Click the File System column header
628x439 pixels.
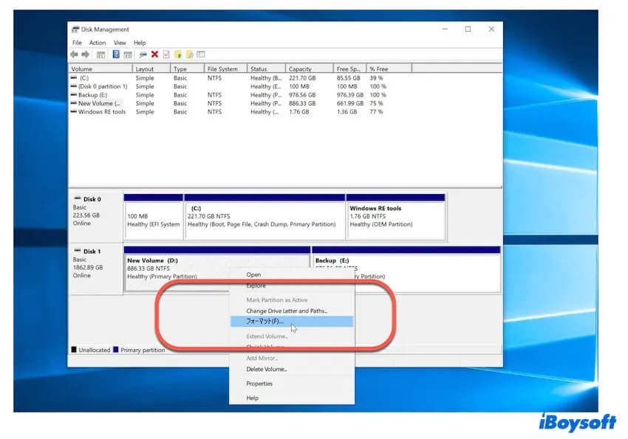[222, 69]
